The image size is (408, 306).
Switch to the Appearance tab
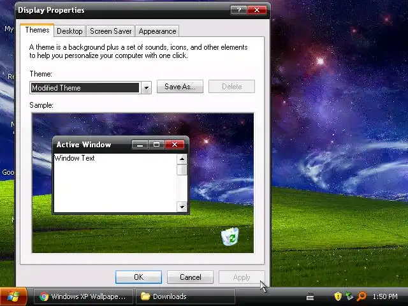pyautogui.click(x=157, y=31)
